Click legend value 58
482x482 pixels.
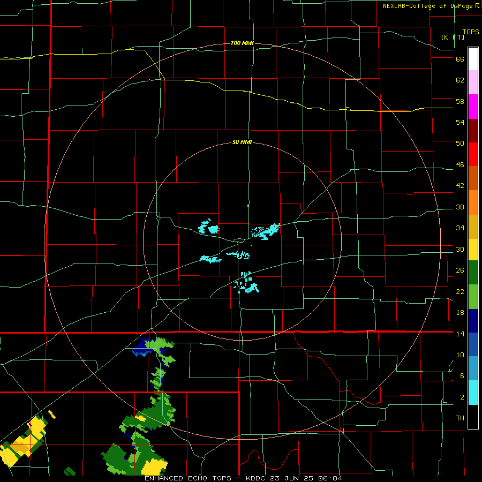click(460, 101)
